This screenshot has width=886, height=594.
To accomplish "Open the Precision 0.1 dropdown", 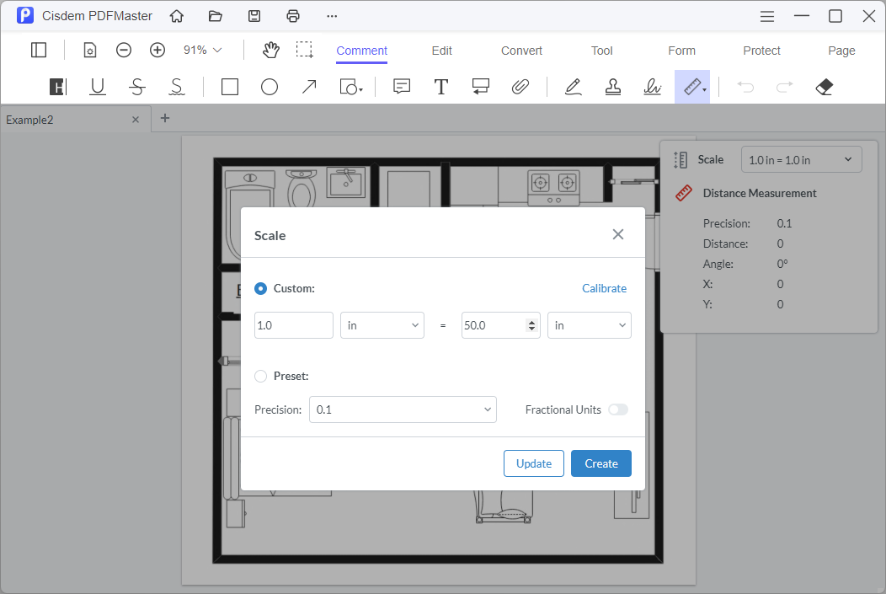I will tap(403, 409).
